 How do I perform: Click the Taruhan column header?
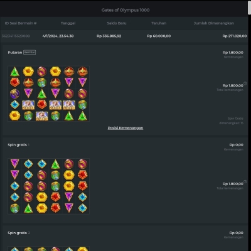tap(159, 23)
